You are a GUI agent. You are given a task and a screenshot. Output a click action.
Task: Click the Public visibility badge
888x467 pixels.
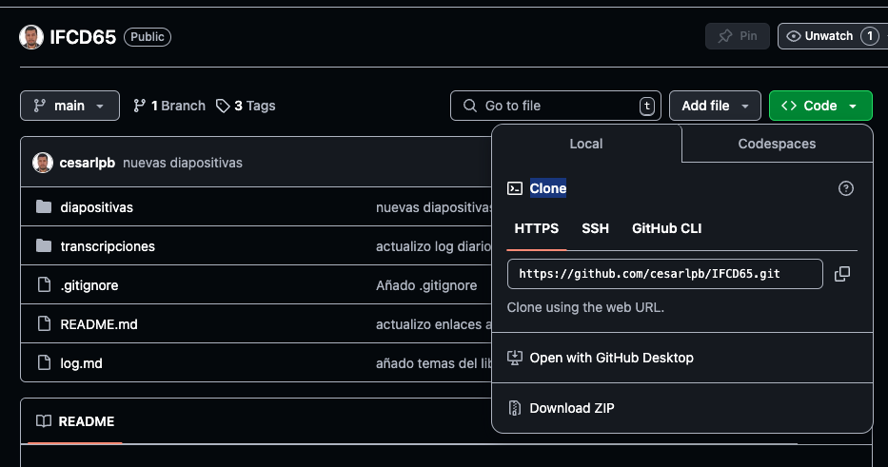point(148,37)
